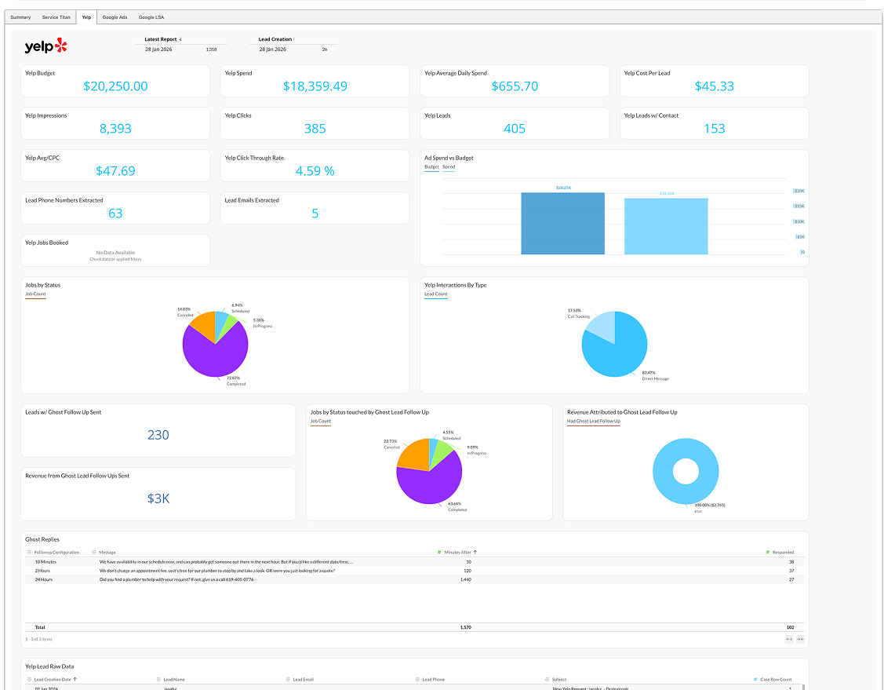This screenshot has width=884, height=690.
Task: Switch to the Google Ads tab
Action: (115, 16)
